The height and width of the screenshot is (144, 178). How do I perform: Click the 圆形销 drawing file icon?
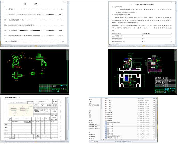tap(106, 114)
